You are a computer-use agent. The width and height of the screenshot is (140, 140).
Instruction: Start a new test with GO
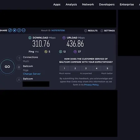pos(7,67)
